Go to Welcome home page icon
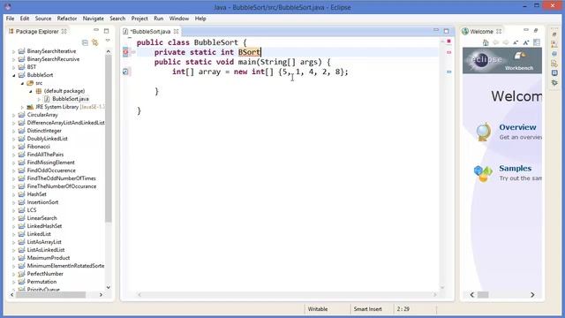The height and width of the screenshot is (318, 565). (x=486, y=42)
